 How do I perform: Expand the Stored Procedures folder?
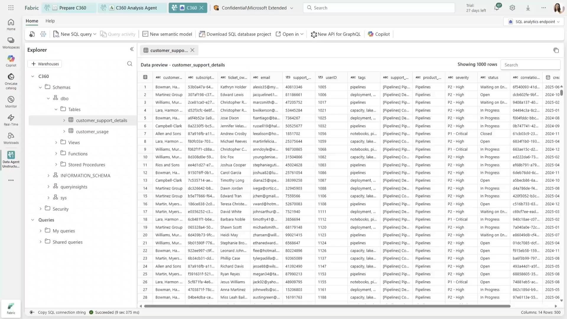pyautogui.click(x=56, y=165)
